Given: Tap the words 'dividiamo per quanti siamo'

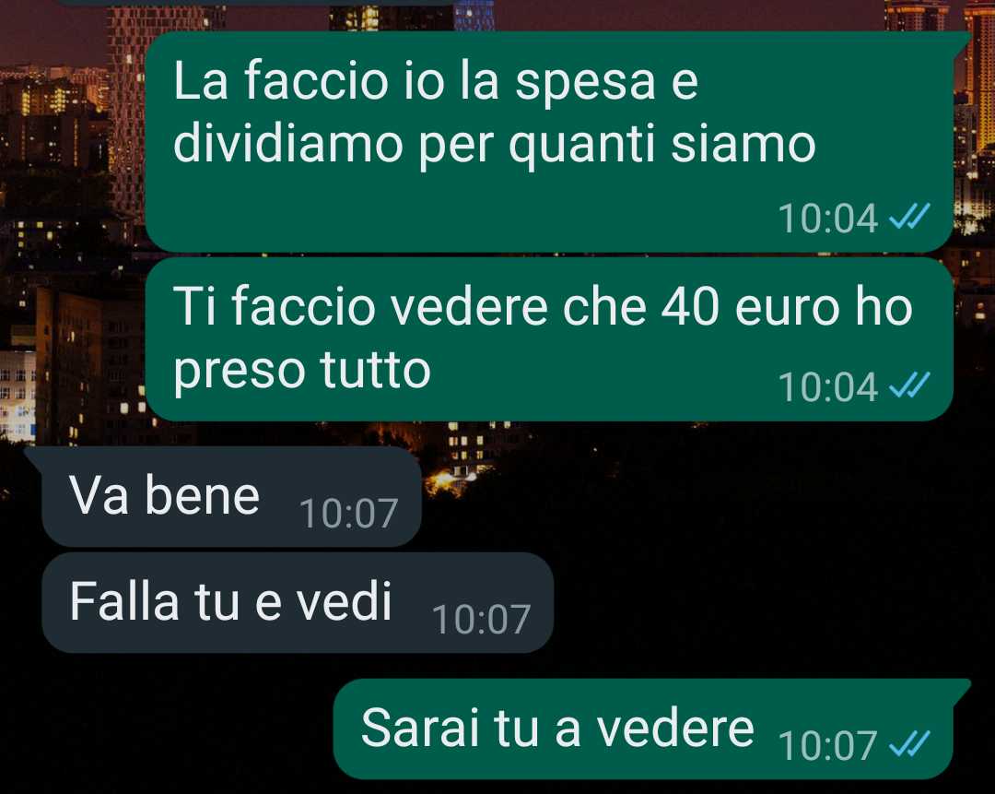Looking at the screenshot, I should [x=495, y=145].
